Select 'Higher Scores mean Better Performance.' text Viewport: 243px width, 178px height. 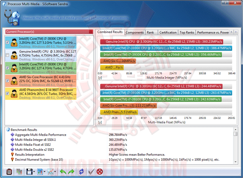point(137,154)
